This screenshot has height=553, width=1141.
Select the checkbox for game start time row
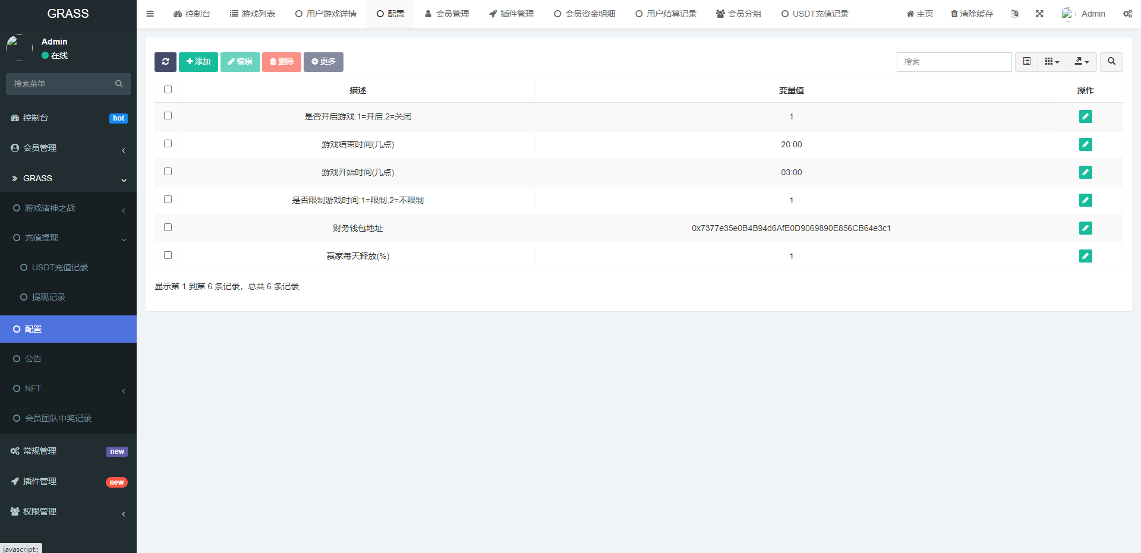click(x=168, y=172)
